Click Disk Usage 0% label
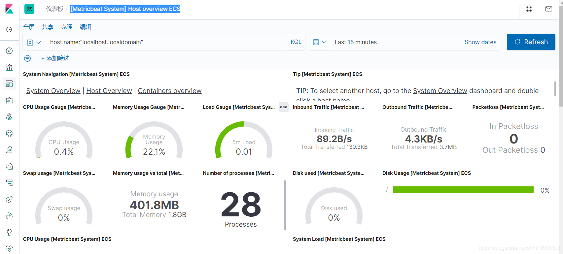Viewport: 563px width, 254px height. coord(545,190)
